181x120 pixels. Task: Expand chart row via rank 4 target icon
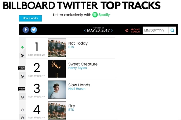pos(22,118)
